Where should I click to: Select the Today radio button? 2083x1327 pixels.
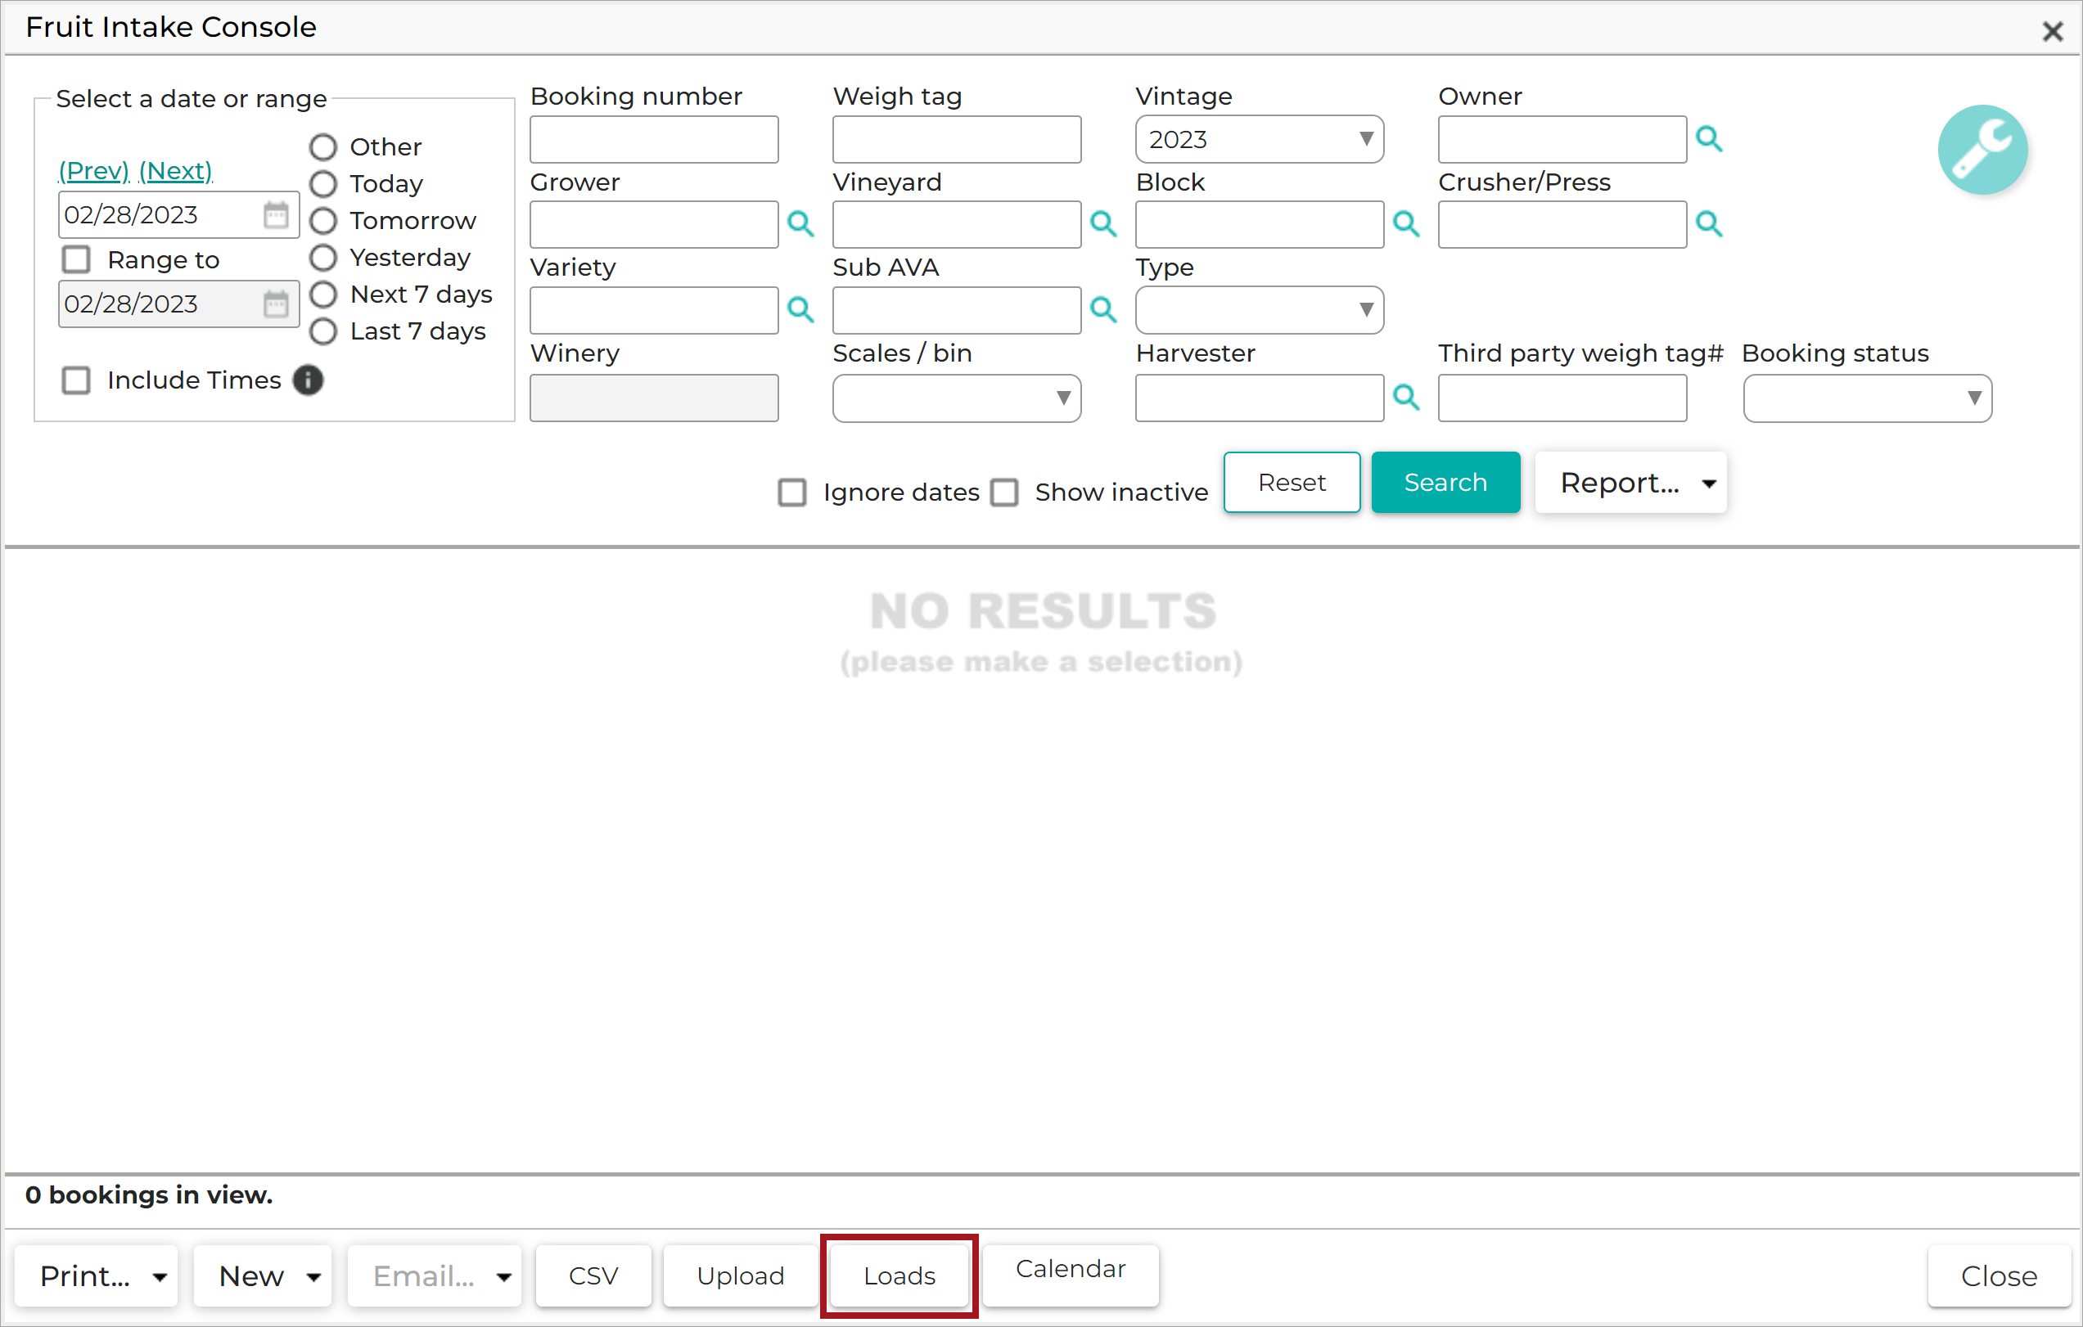322,184
